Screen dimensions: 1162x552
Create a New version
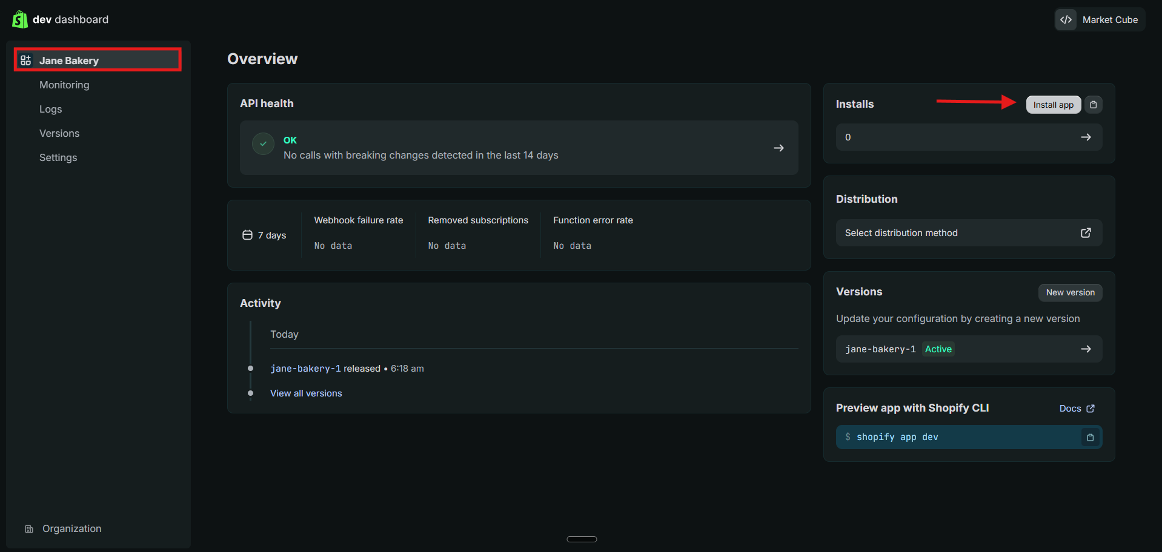1070,292
